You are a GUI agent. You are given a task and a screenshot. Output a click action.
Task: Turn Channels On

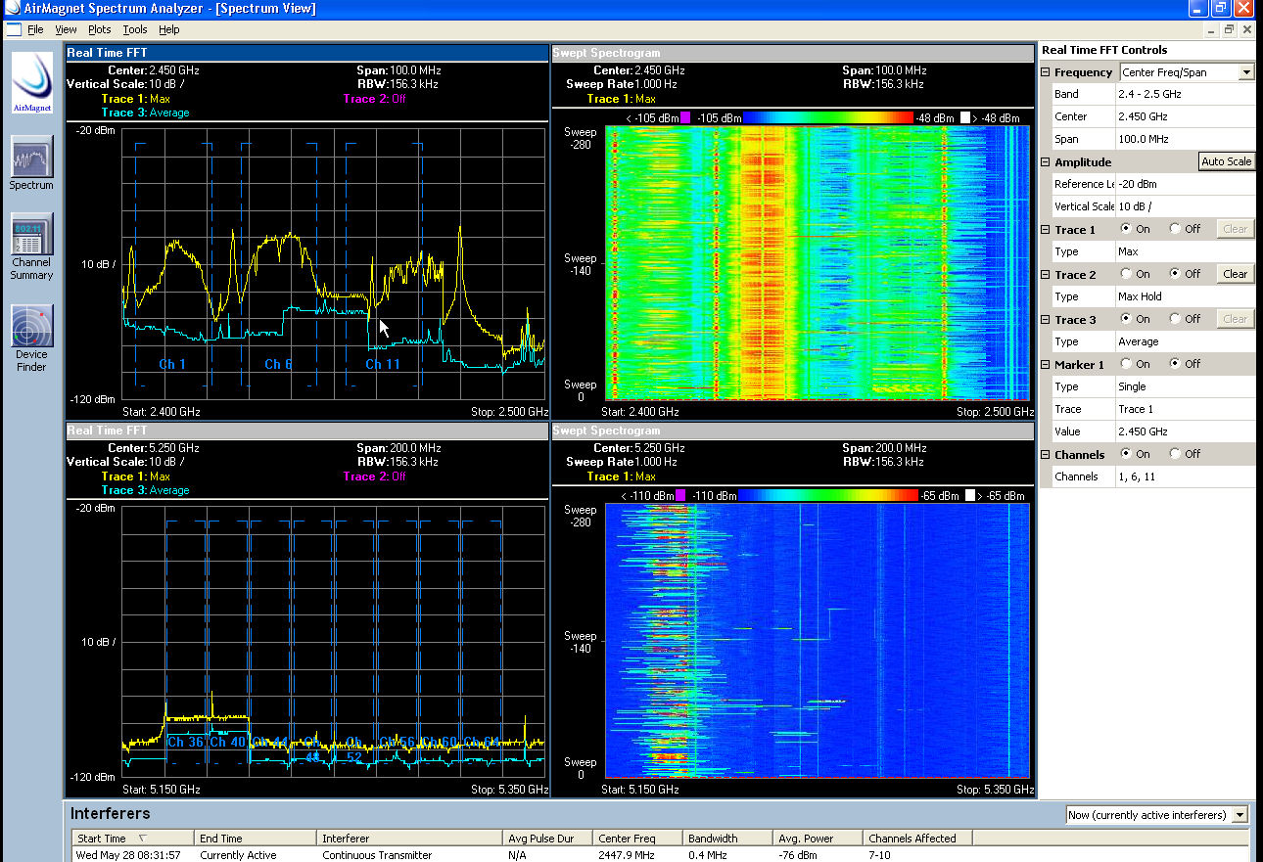tap(1126, 454)
